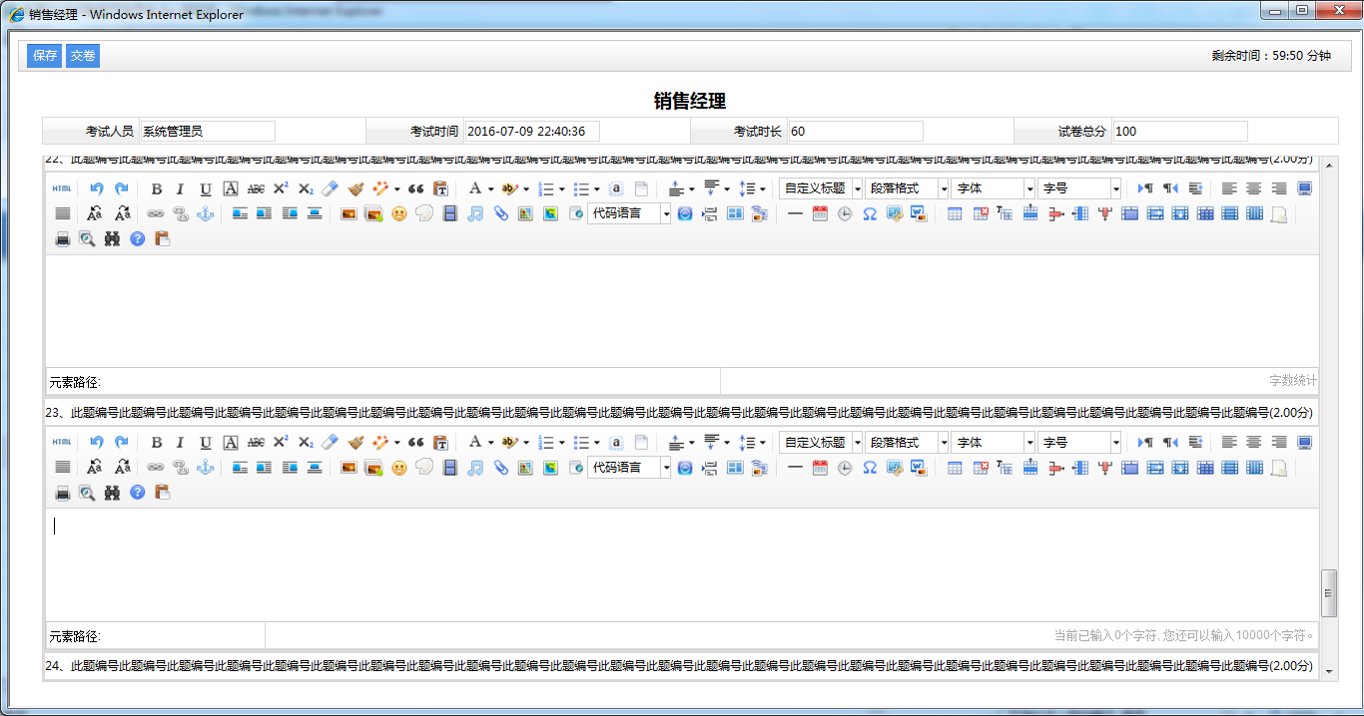Click the anchor icon in question 22 editor

tap(206, 213)
